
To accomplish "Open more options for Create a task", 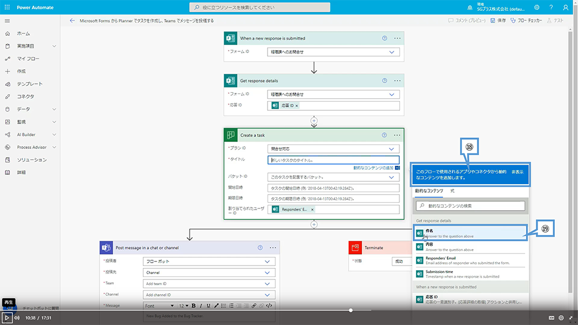I will pyautogui.click(x=397, y=135).
